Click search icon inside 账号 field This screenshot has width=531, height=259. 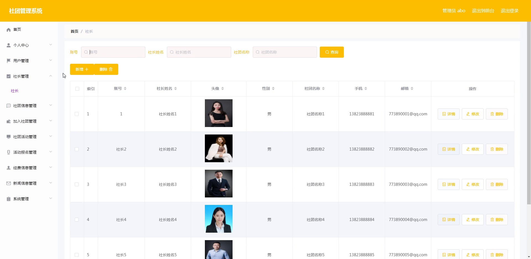(x=86, y=52)
